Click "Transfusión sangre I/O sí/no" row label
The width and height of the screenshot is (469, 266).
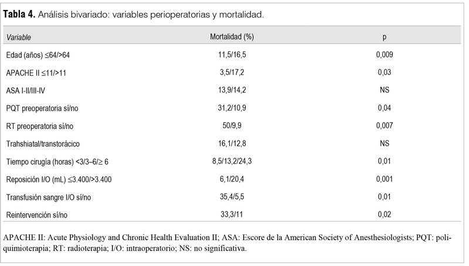click(50, 197)
